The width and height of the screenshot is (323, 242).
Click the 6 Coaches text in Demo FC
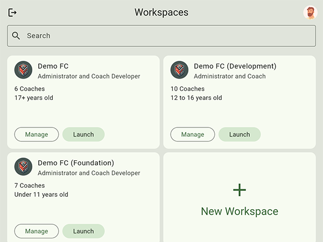coord(30,89)
